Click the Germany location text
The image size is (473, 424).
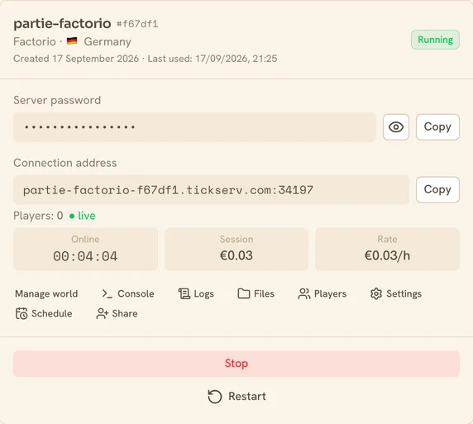[107, 41]
